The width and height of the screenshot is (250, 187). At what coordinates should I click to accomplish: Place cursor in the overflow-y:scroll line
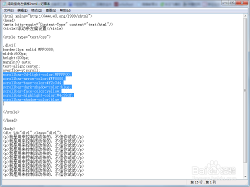(x=21, y=70)
